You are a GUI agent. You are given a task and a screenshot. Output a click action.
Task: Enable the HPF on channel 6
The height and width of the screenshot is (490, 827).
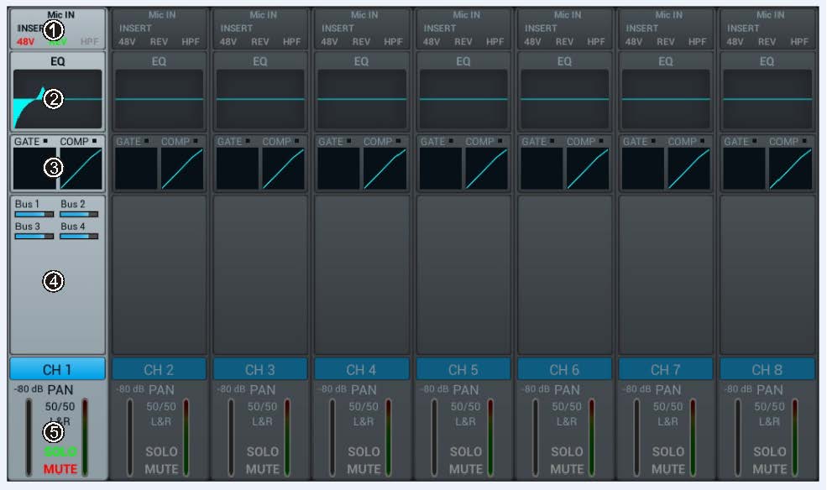pos(596,42)
